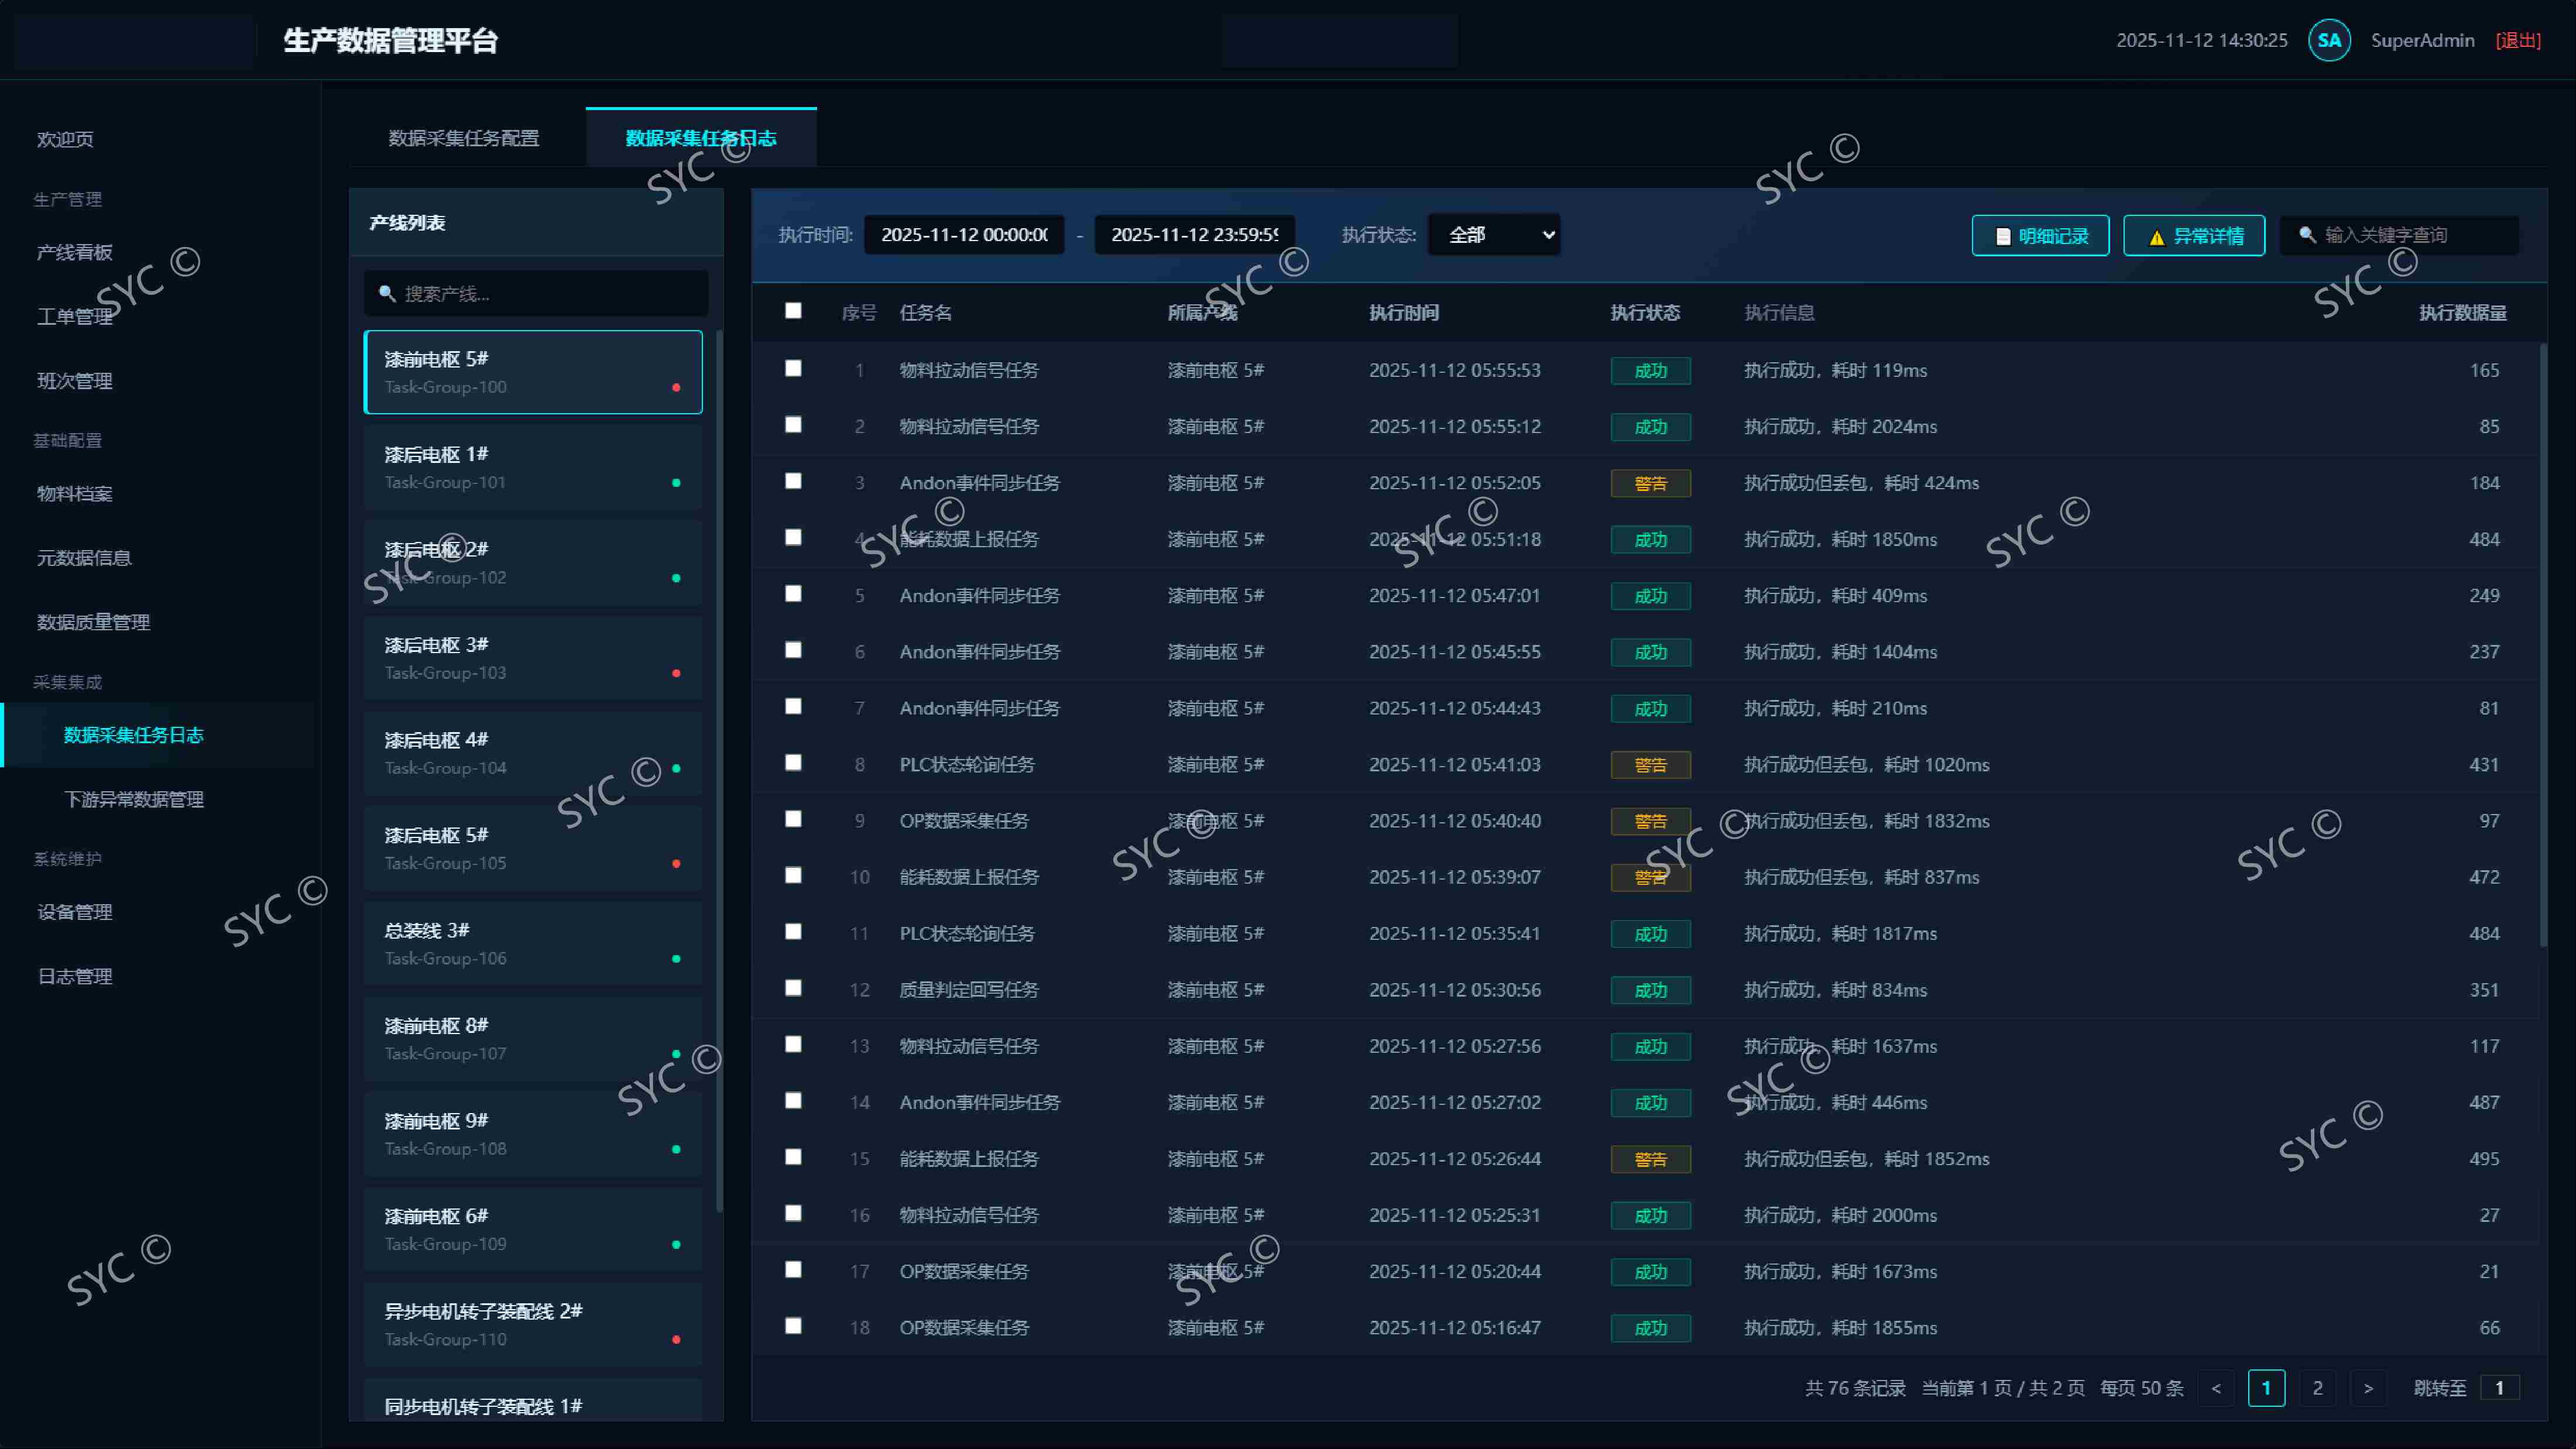Open the 执行状态 dropdown showing 全部
This screenshot has width=2576, height=1449.
pyautogui.click(x=1494, y=235)
